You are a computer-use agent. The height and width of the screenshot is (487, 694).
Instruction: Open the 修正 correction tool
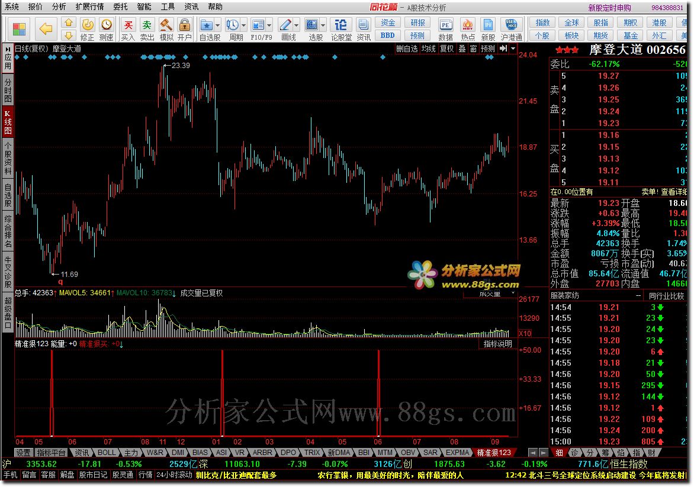click(87, 29)
